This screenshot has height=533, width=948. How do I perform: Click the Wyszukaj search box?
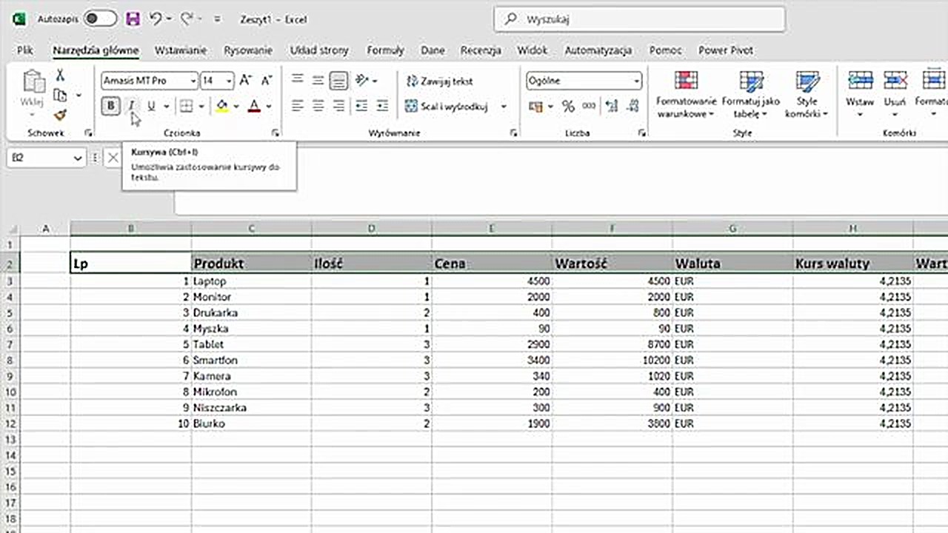click(x=640, y=19)
